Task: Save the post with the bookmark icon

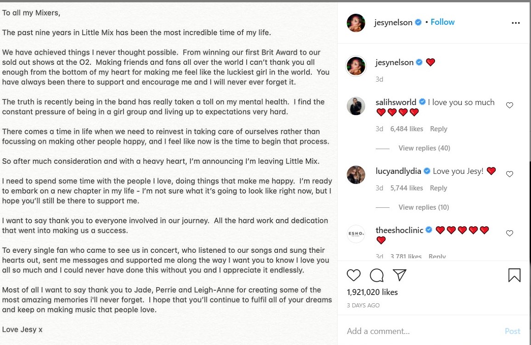Action: click(514, 275)
